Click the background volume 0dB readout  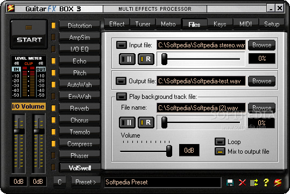(x=189, y=150)
